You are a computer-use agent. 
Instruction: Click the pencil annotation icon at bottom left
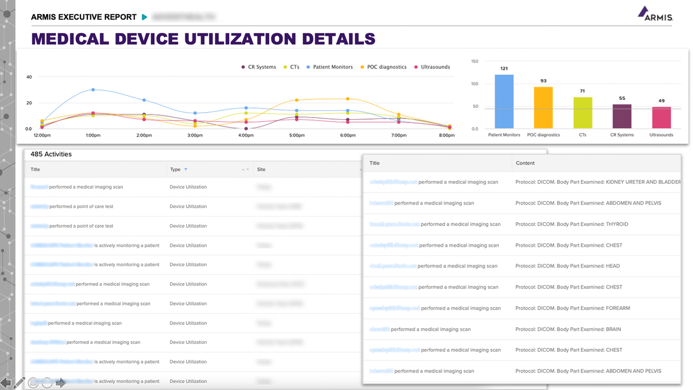(x=18, y=383)
